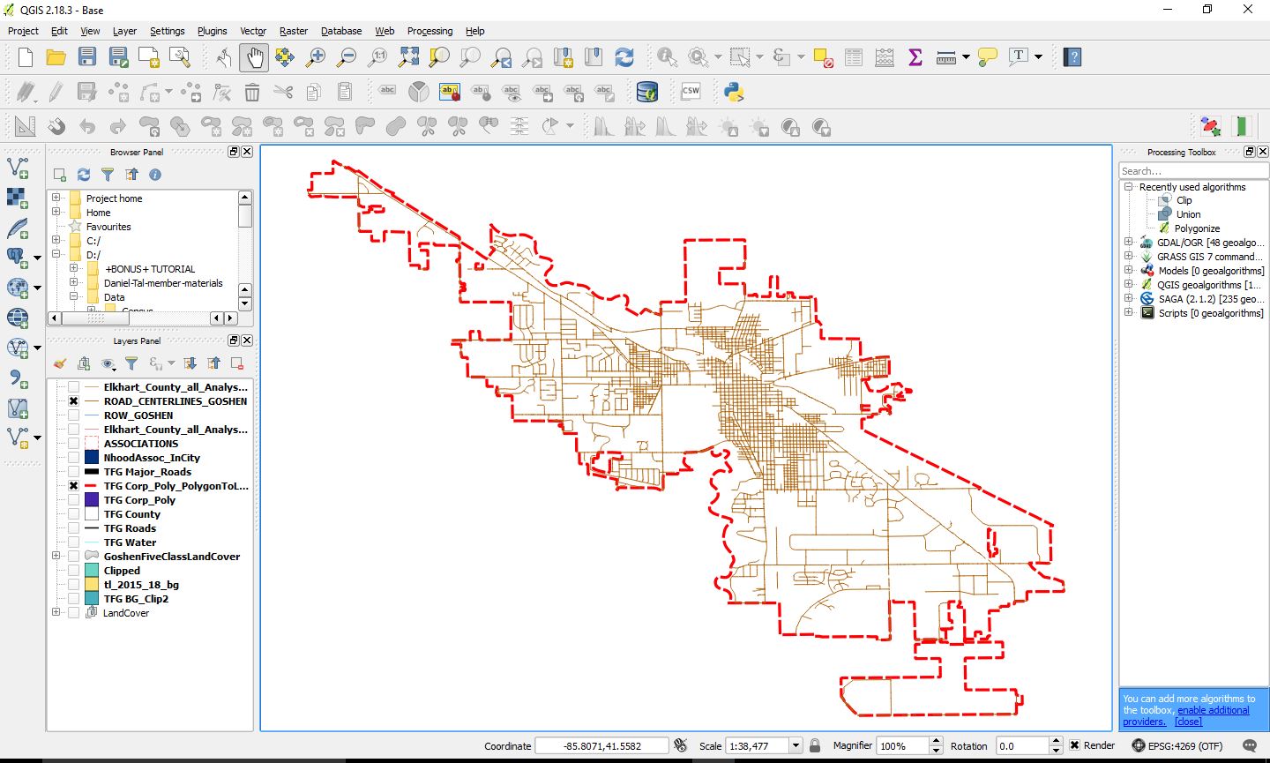Toggle the Render checkbox in the status bar

[1074, 745]
